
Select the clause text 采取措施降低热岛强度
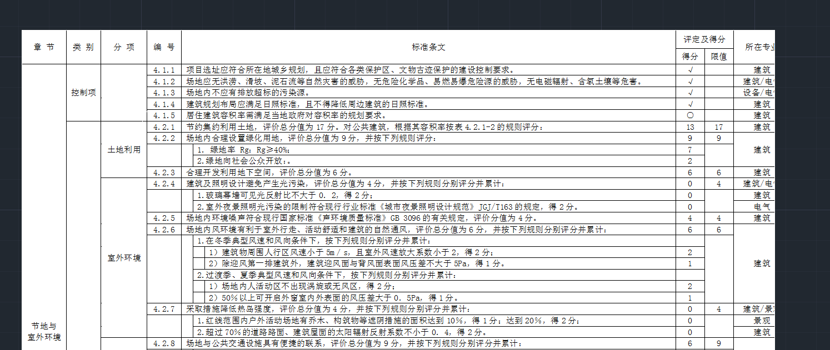[328, 309]
